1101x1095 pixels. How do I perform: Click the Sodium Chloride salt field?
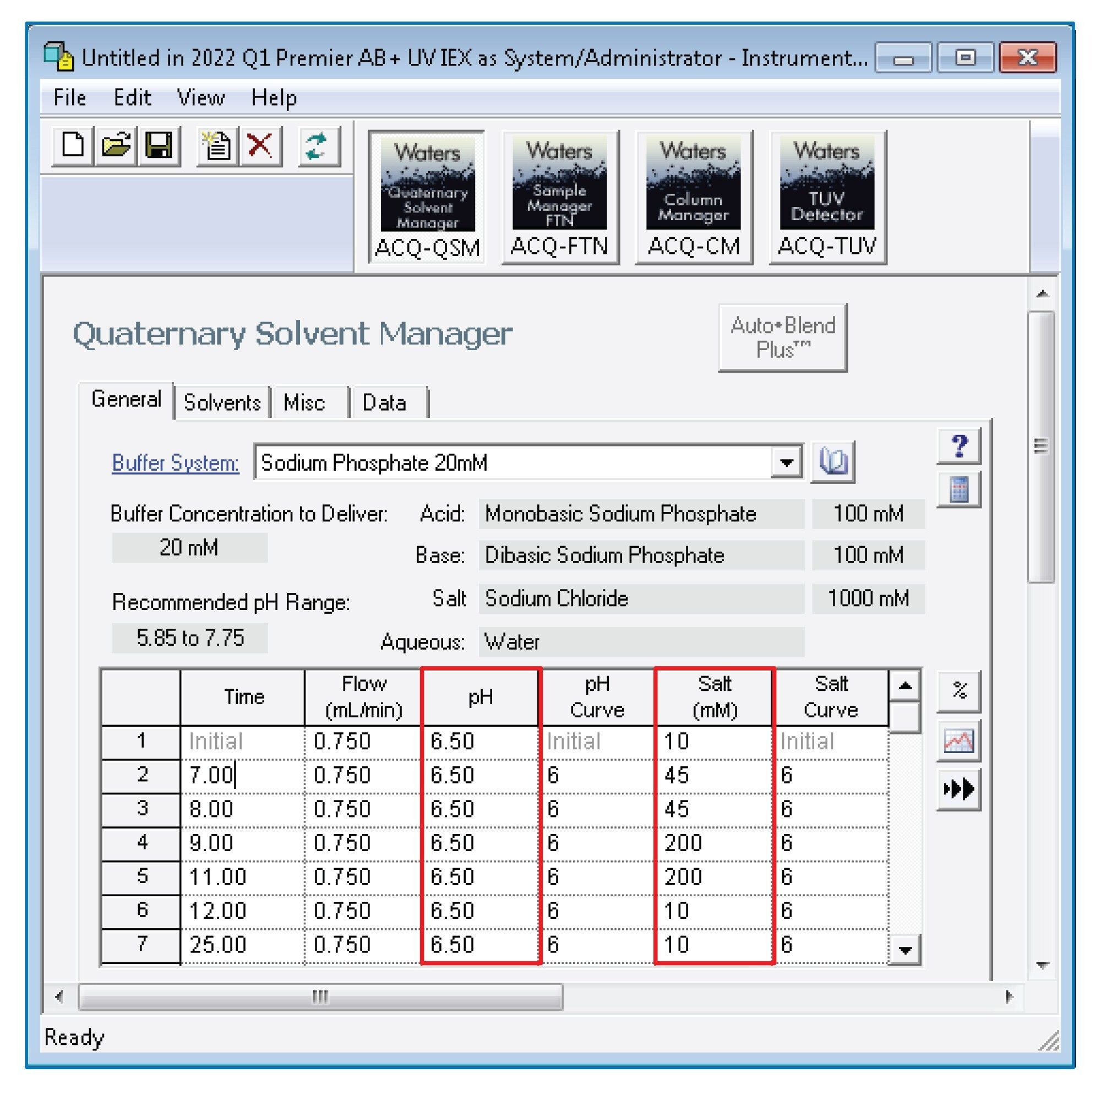tap(641, 598)
